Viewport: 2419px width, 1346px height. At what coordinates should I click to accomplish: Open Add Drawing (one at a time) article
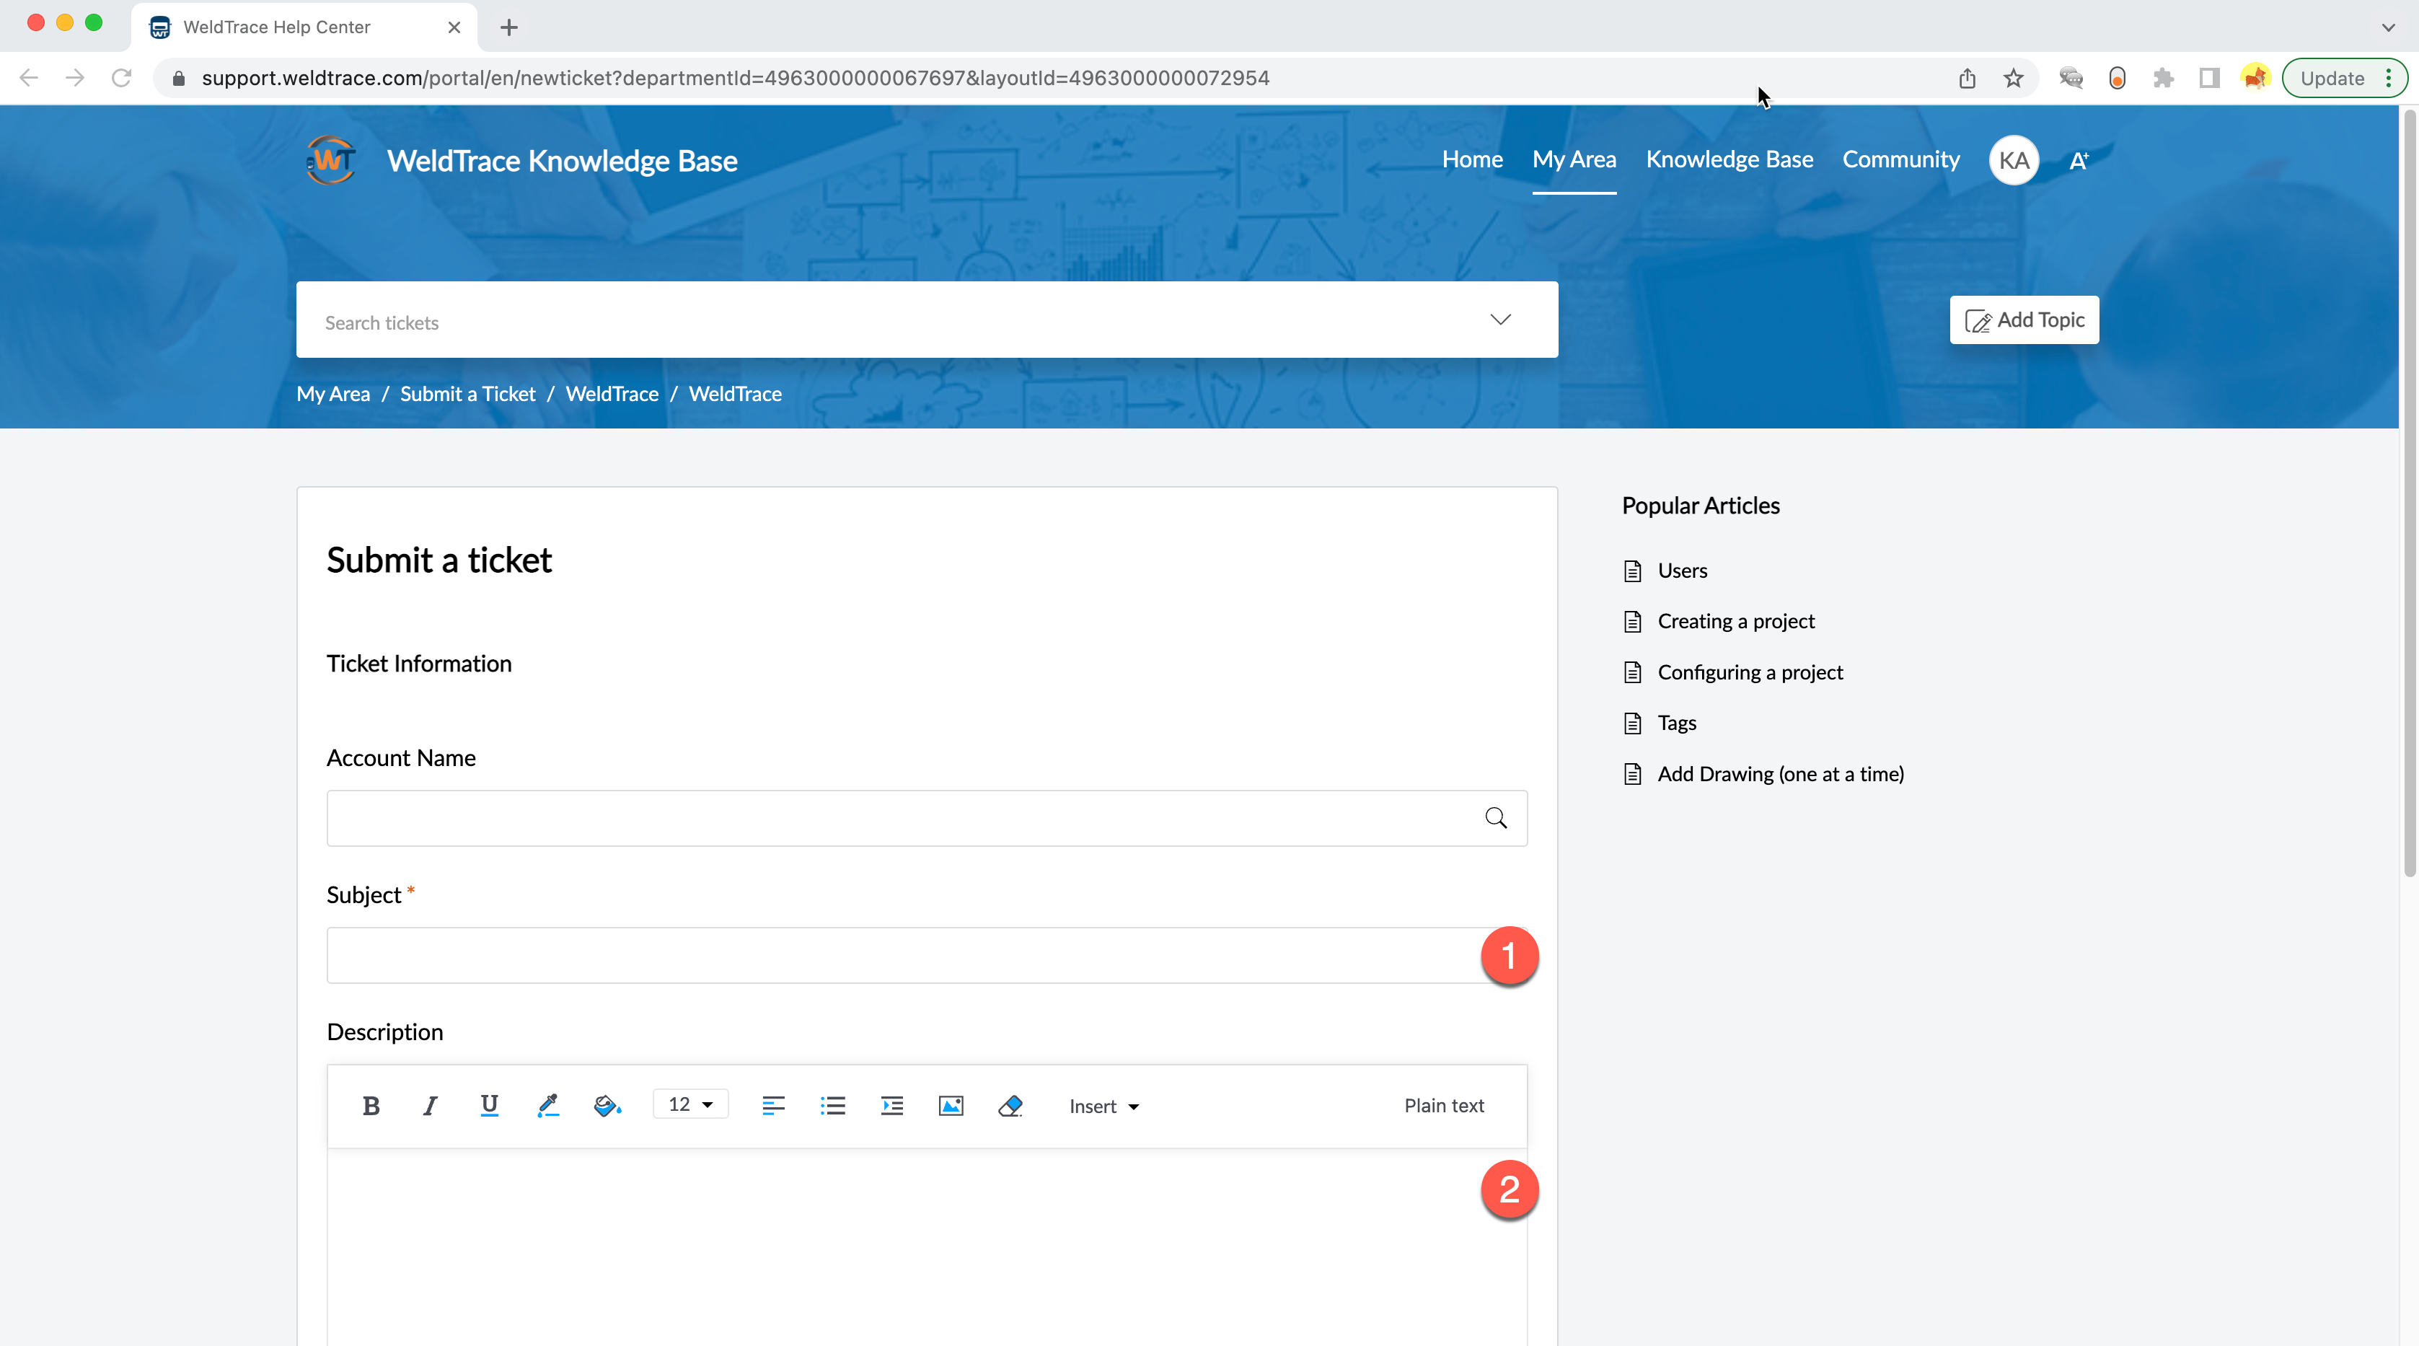click(x=1781, y=774)
